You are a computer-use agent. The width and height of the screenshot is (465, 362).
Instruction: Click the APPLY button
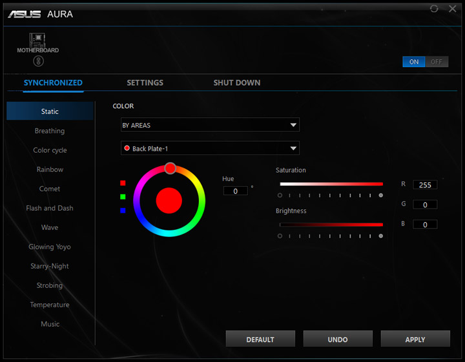[x=415, y=339]
